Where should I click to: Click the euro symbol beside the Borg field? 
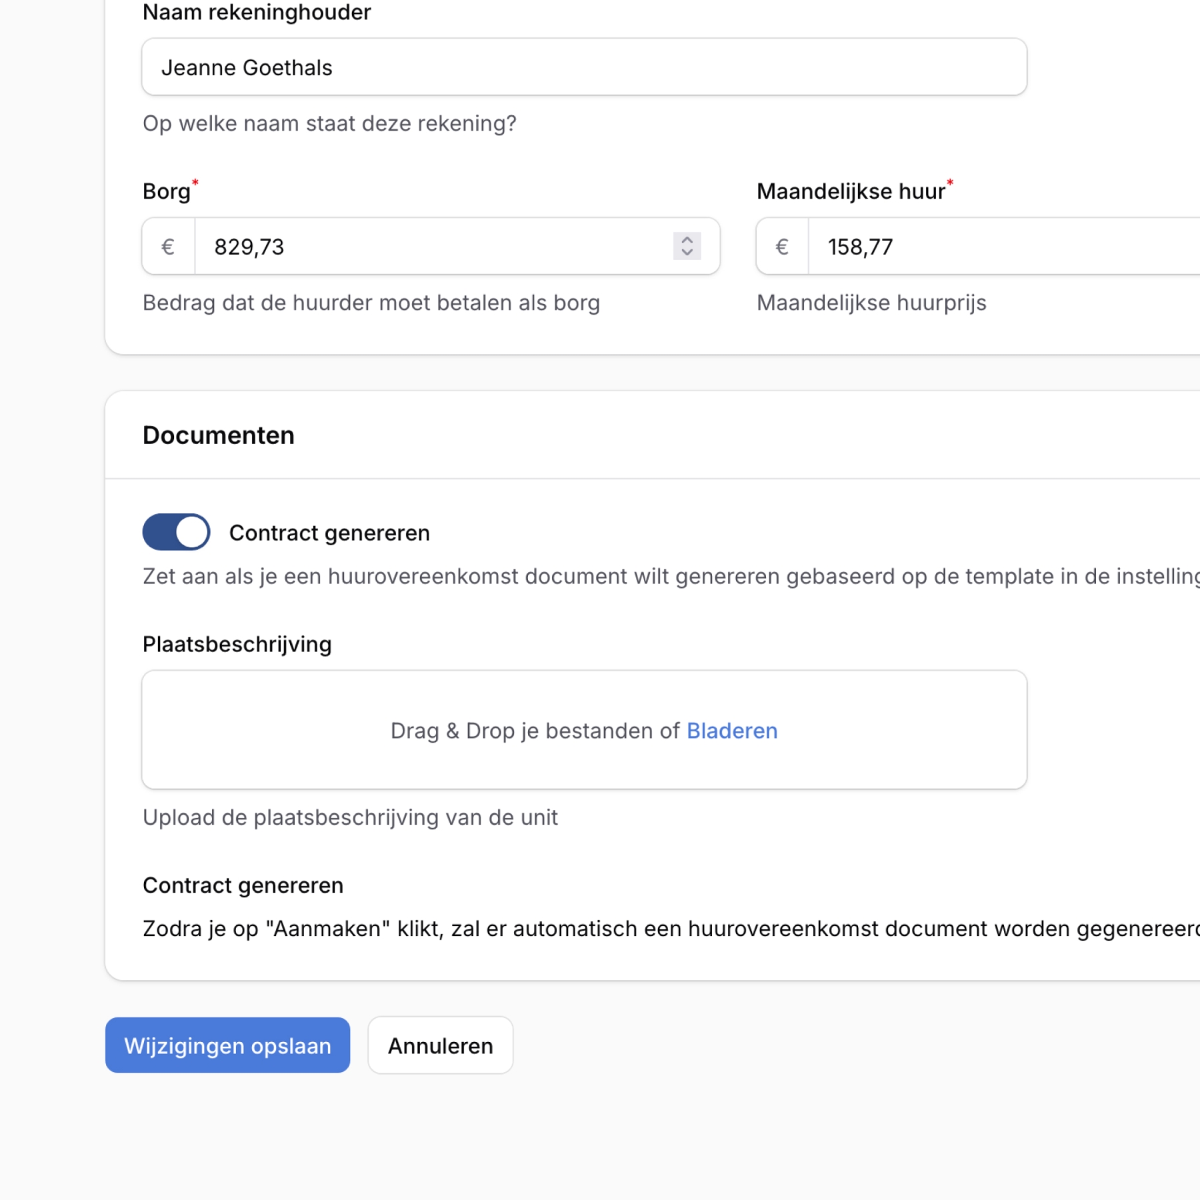167,246
